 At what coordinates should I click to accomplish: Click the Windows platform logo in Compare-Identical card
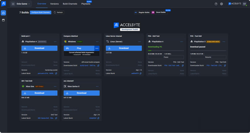(65, 42)
